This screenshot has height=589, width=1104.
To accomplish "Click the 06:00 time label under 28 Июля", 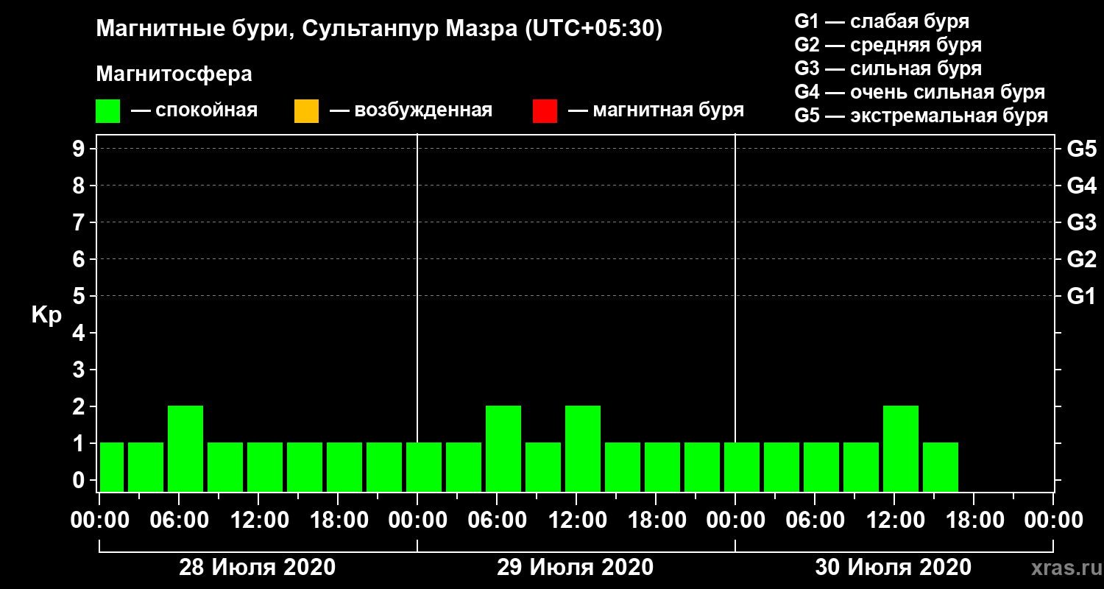I will click(179, 521).
